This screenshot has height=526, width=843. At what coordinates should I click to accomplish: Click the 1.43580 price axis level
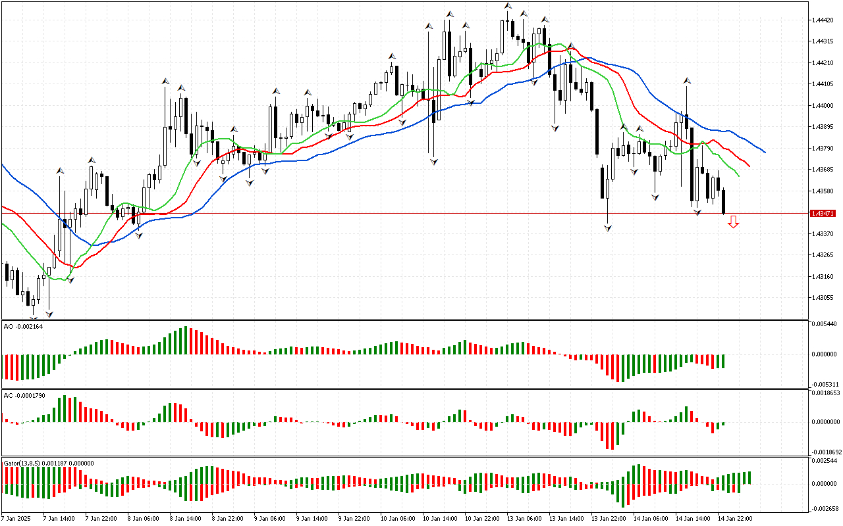click(824, 191)
